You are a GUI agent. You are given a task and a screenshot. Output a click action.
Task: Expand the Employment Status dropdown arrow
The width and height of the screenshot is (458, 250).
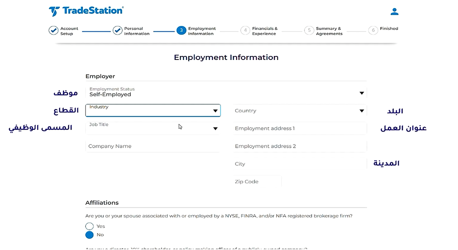pyautogui.click(x=361, y=93)
